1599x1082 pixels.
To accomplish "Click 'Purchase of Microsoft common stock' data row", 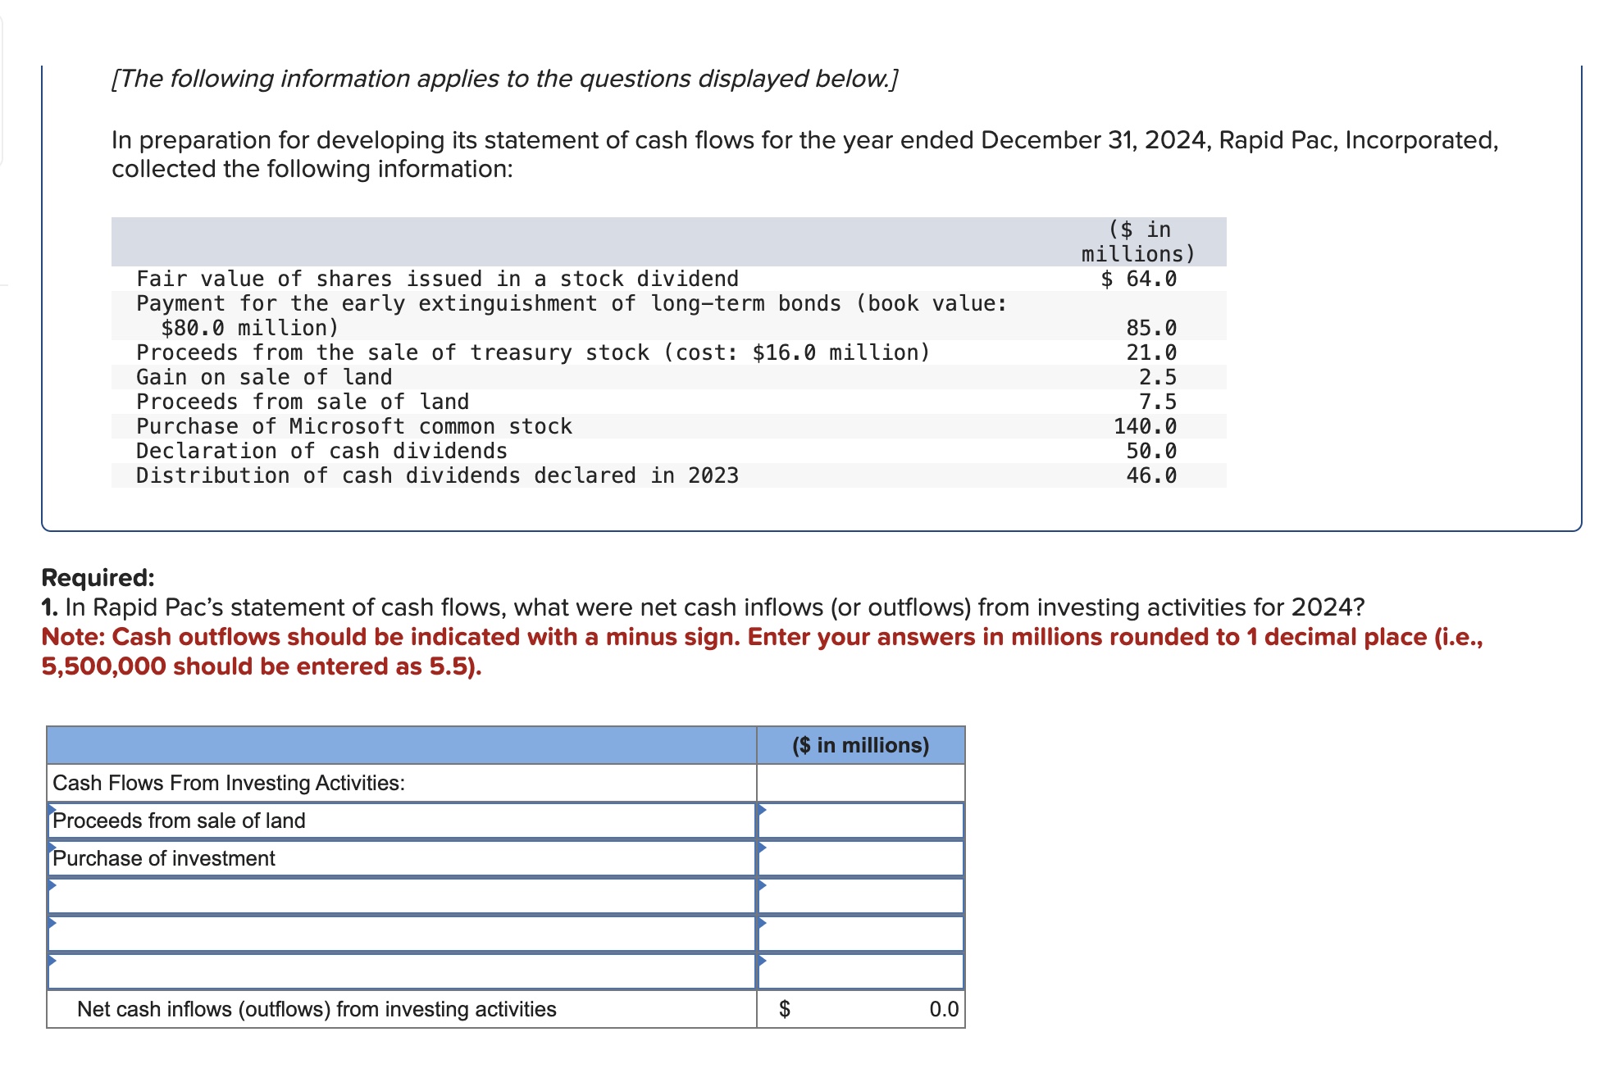I will point(354,426).
